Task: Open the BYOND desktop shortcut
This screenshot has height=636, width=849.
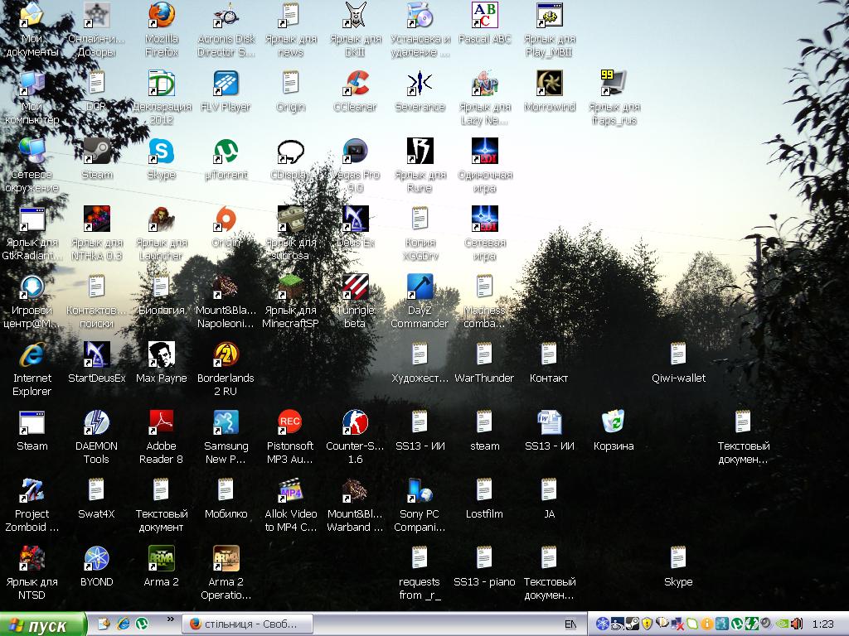Action: point(96,566)
